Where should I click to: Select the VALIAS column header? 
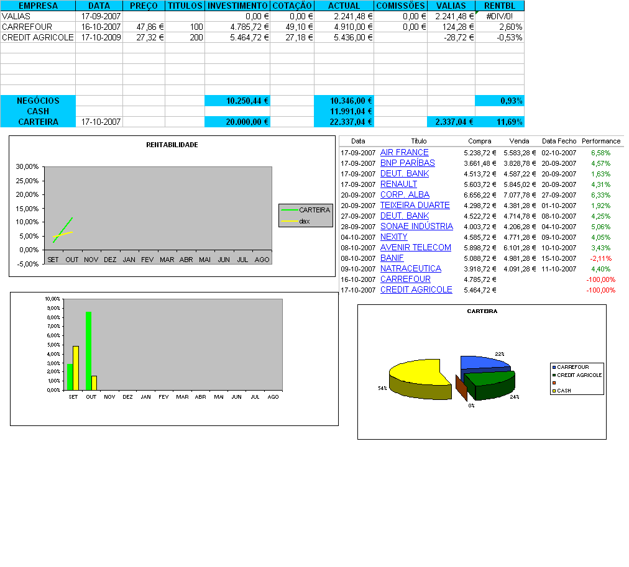pyautogui.click(x=451, y=6)
